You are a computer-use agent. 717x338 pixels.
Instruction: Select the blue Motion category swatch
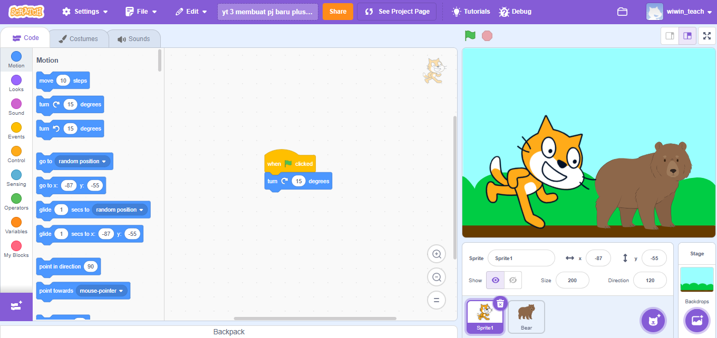[x=16, y=56]
